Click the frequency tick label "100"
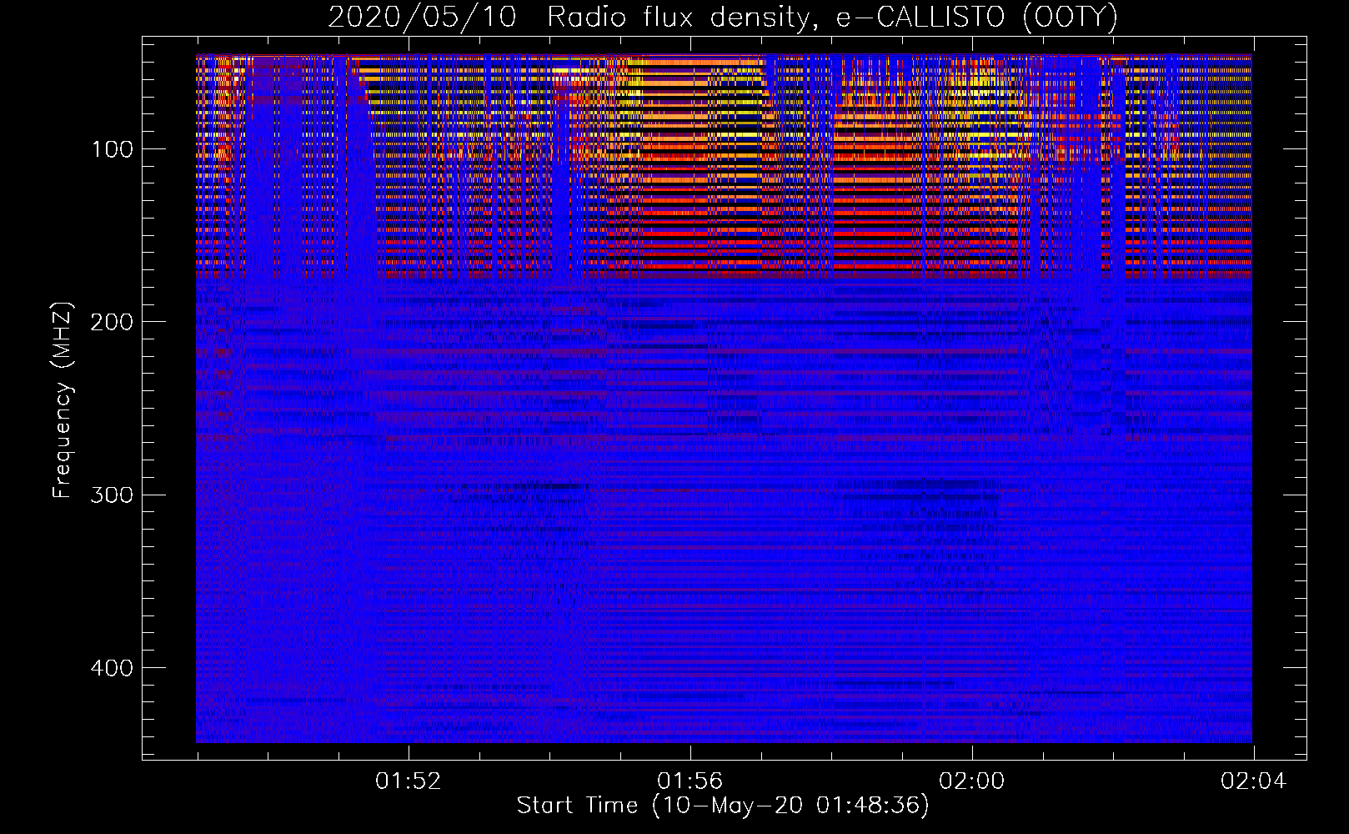 click(113, 149)
